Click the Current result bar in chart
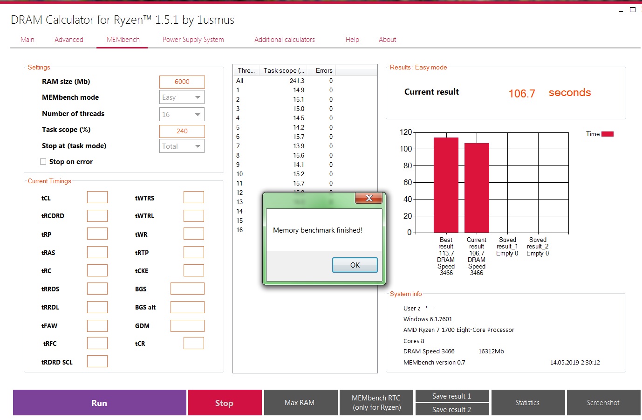The width and height of the screenshot is (642, 420). (477, 188)
